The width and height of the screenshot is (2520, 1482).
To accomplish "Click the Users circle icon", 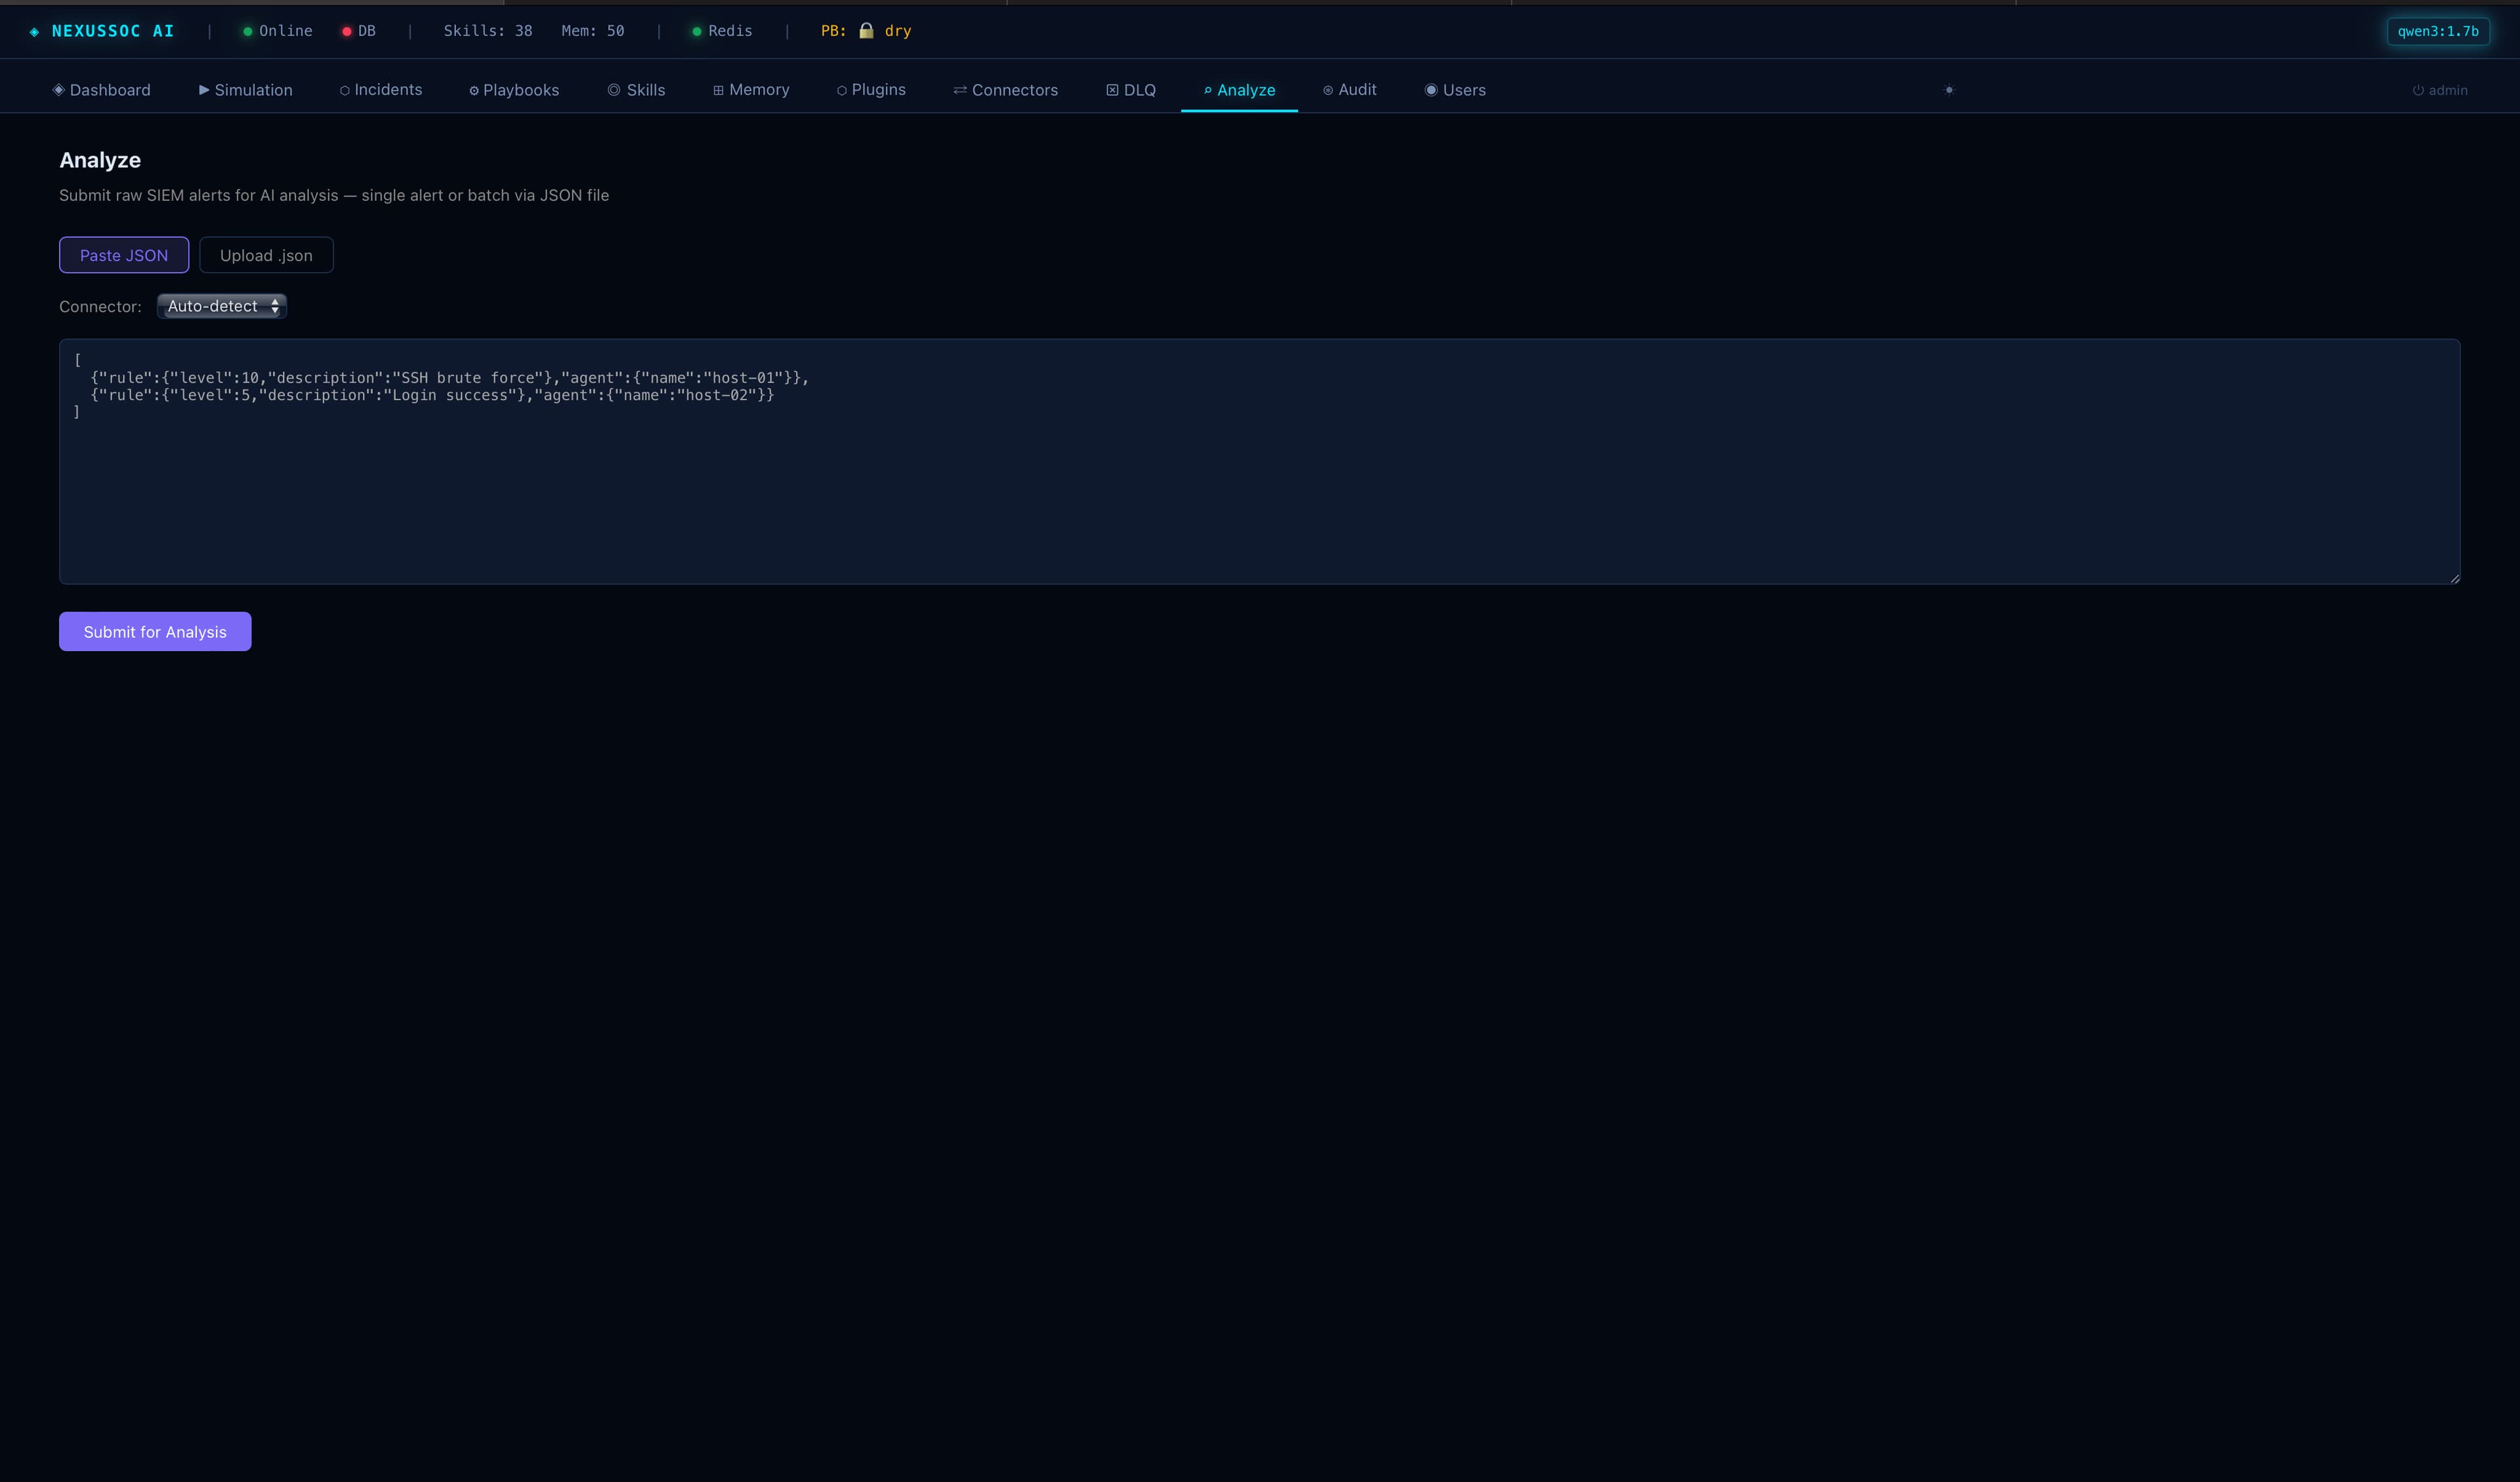I will [x=1431, y=89].
